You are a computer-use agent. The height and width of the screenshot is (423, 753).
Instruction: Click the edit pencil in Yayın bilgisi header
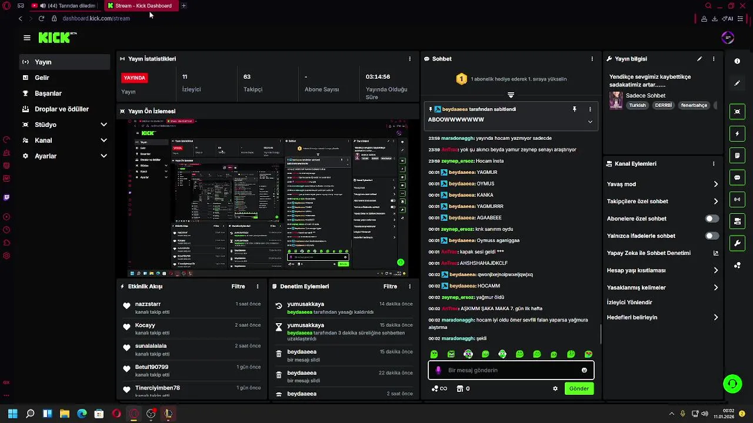[x=699, y=59]
